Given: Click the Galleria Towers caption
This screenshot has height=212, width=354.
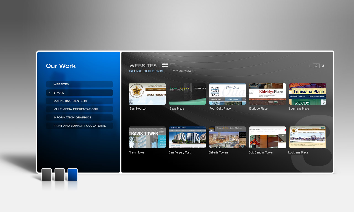Looking at the screenshot, I should (218, 152).
